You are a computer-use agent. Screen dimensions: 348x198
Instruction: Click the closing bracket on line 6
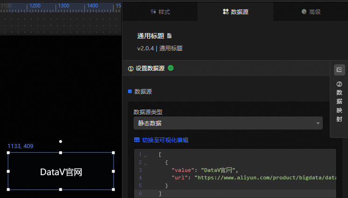point(160,193)
